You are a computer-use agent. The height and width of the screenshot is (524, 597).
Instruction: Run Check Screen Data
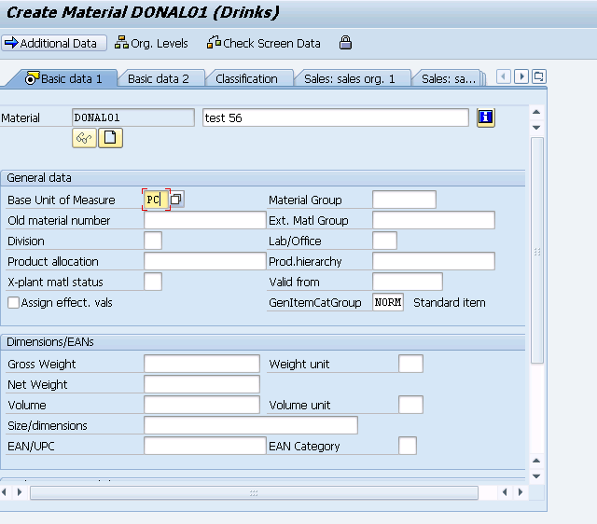(x=263, y=43)
